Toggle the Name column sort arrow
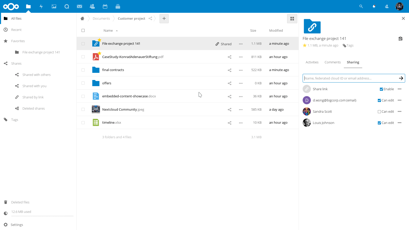 (x=117, y=30)
